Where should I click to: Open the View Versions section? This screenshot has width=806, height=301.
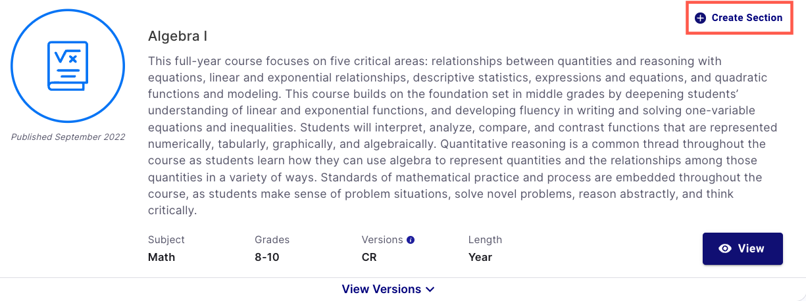[x=388, y=289]
